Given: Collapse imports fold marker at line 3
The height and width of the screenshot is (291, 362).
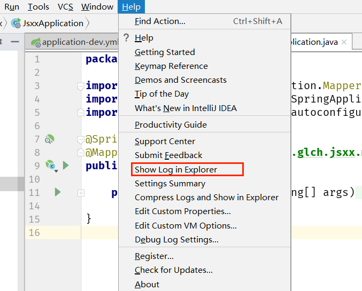Looking at the screenshot, I should (x=81, y=86).
